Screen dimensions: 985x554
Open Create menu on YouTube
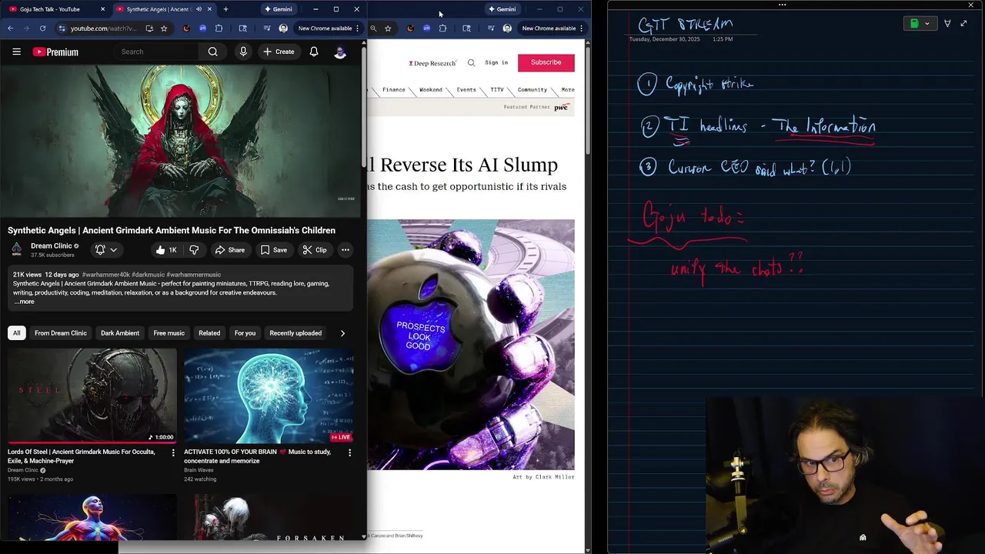[279, 52]
